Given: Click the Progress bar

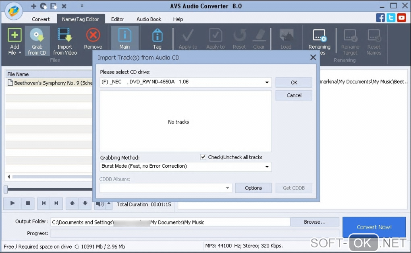Looking at the screenshot, I should click(195, 233).
